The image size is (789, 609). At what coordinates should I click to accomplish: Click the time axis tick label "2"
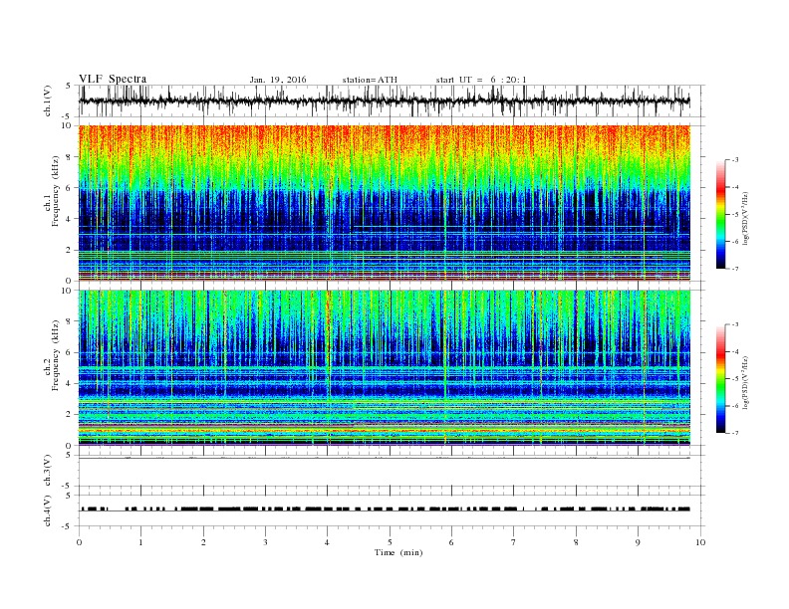point(203,542)
